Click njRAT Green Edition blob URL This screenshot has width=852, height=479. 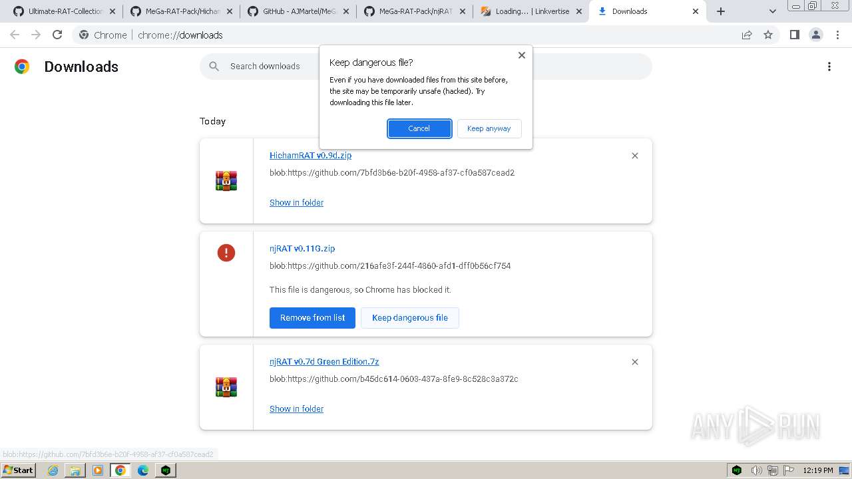tap(393, 379)
